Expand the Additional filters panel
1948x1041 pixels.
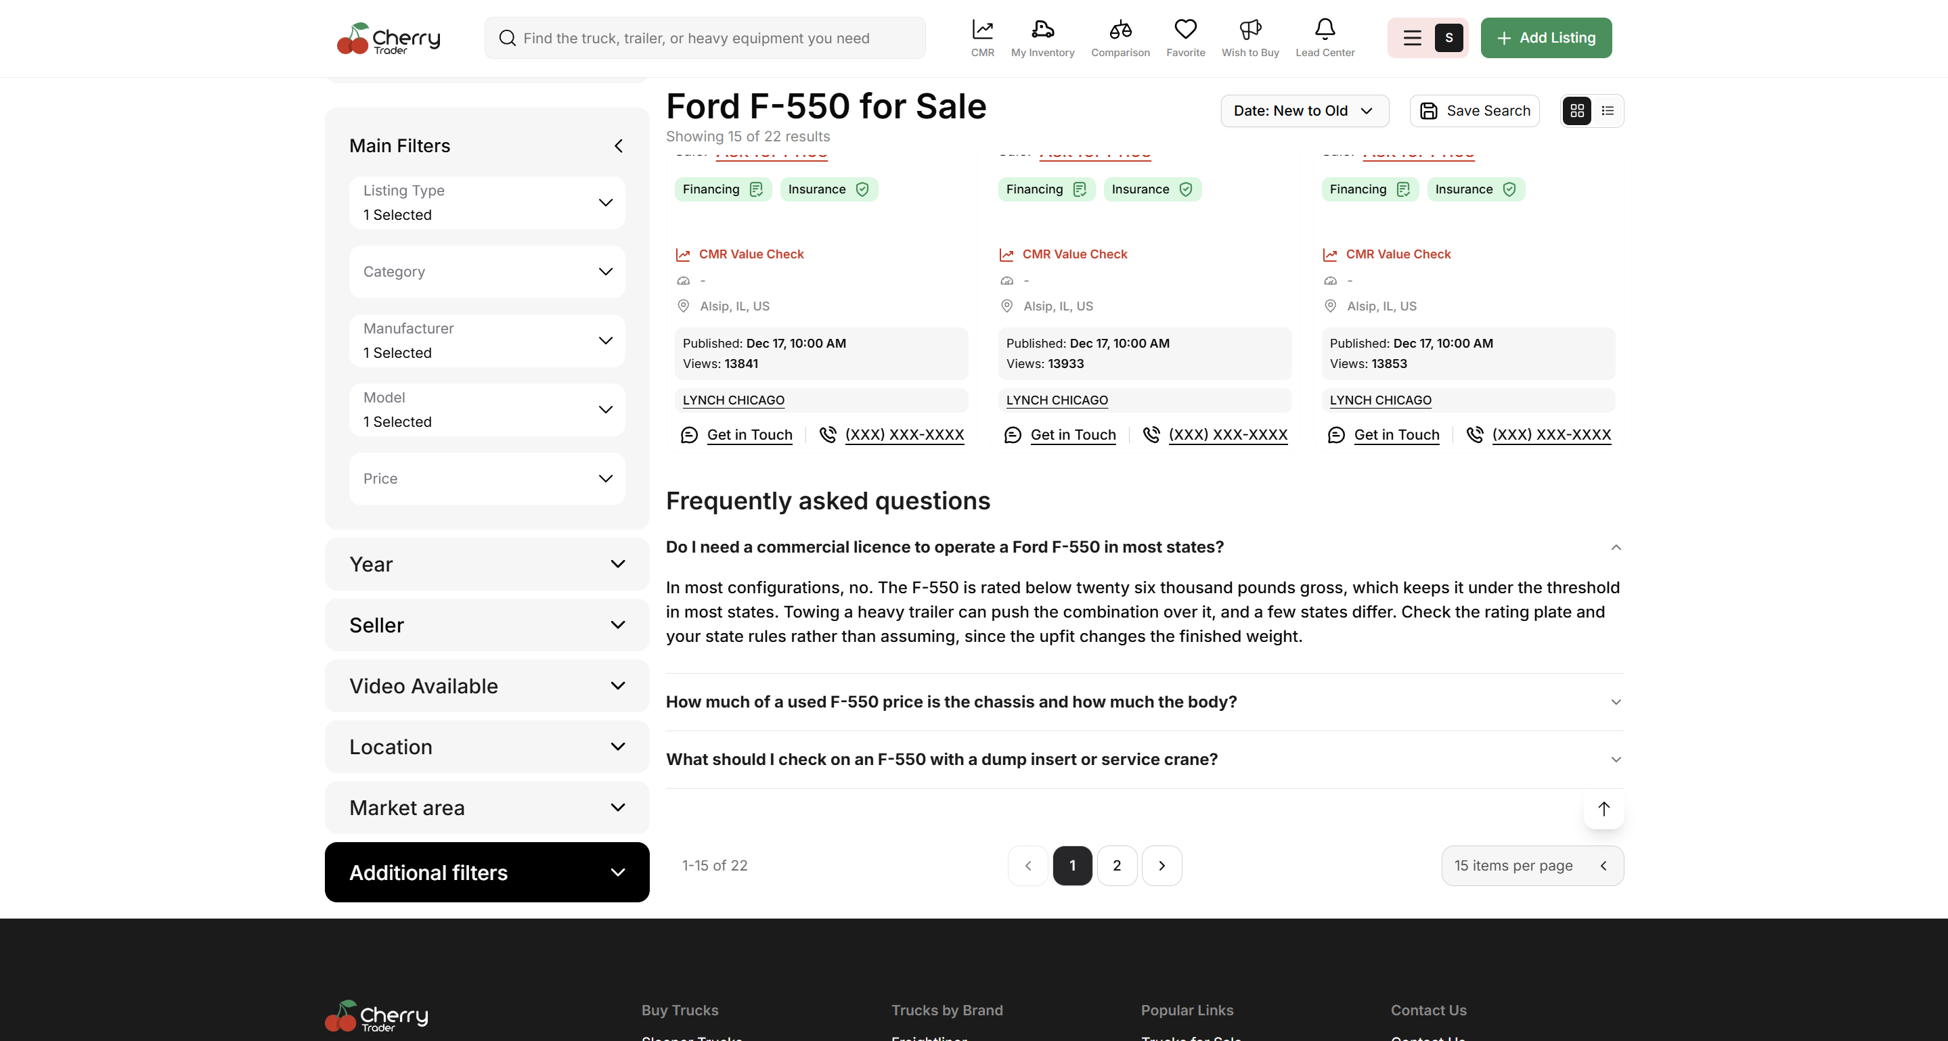[x=487, y=873]
